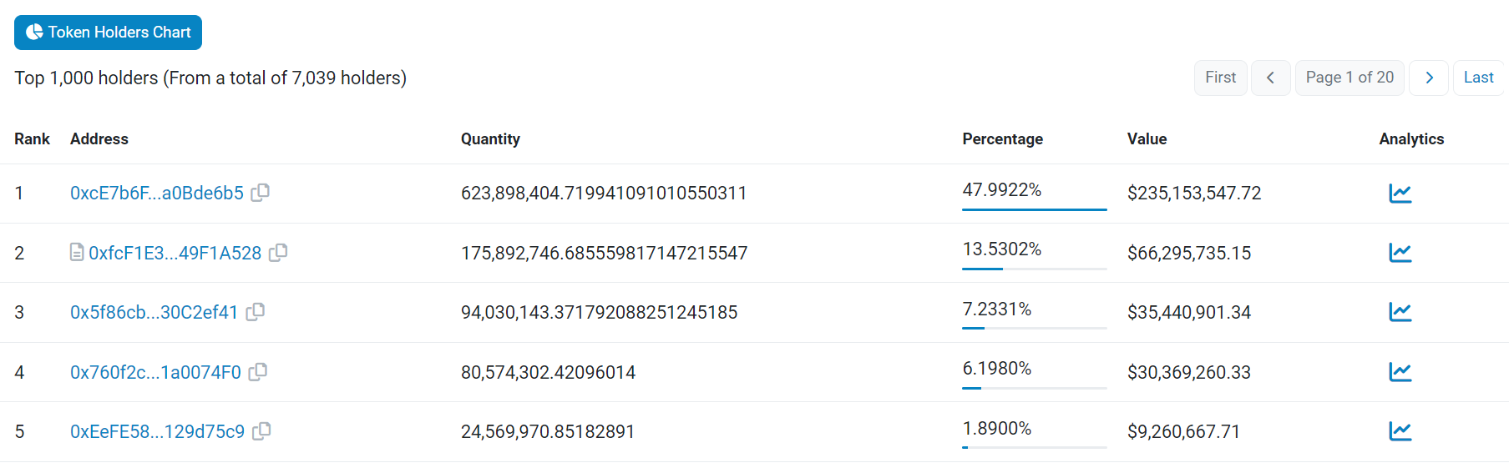Jump to the Last page

[1478, 78]
